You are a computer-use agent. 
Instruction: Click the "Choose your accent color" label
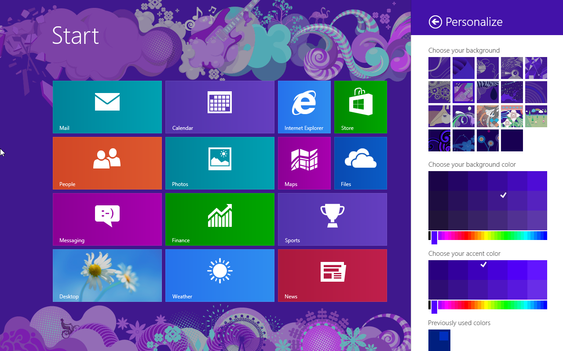click(464, 254)
